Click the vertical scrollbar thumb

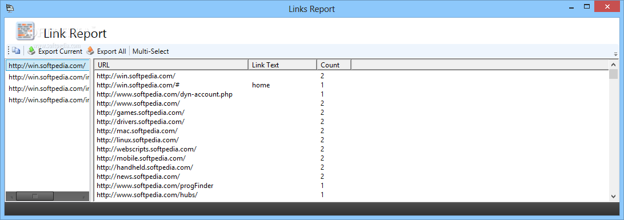pyautogui.click(x=613, y=74)
